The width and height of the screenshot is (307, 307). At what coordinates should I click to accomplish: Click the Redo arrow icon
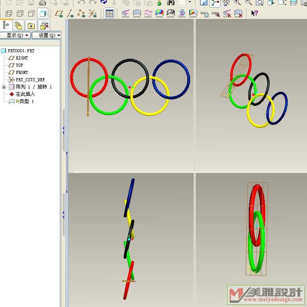[92, 2]
